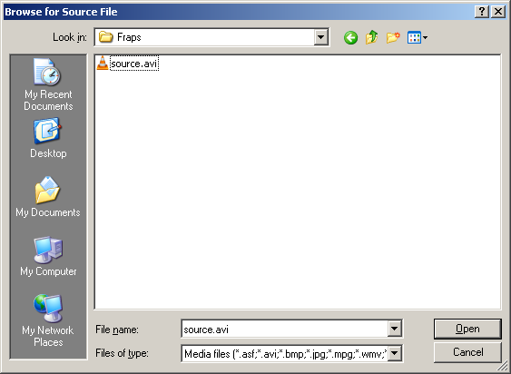Close the Browse for Source File dialog
This screenshot has height=374, width=511.
point(498,12)
